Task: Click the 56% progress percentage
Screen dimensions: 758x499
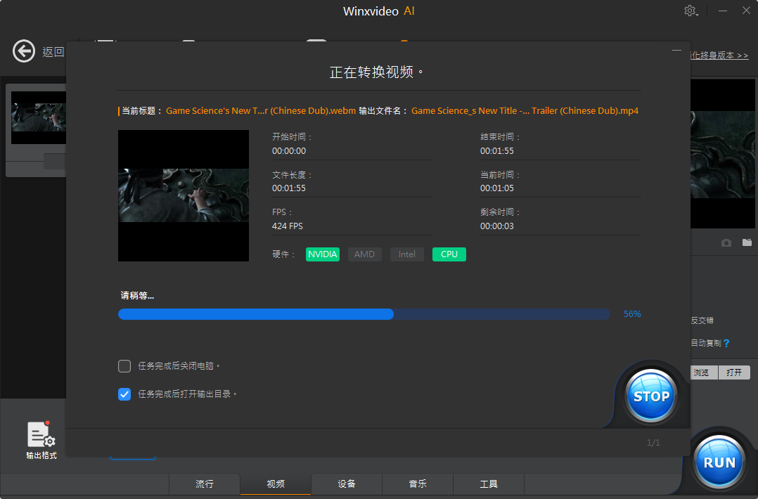Action: tap(632, 314)
